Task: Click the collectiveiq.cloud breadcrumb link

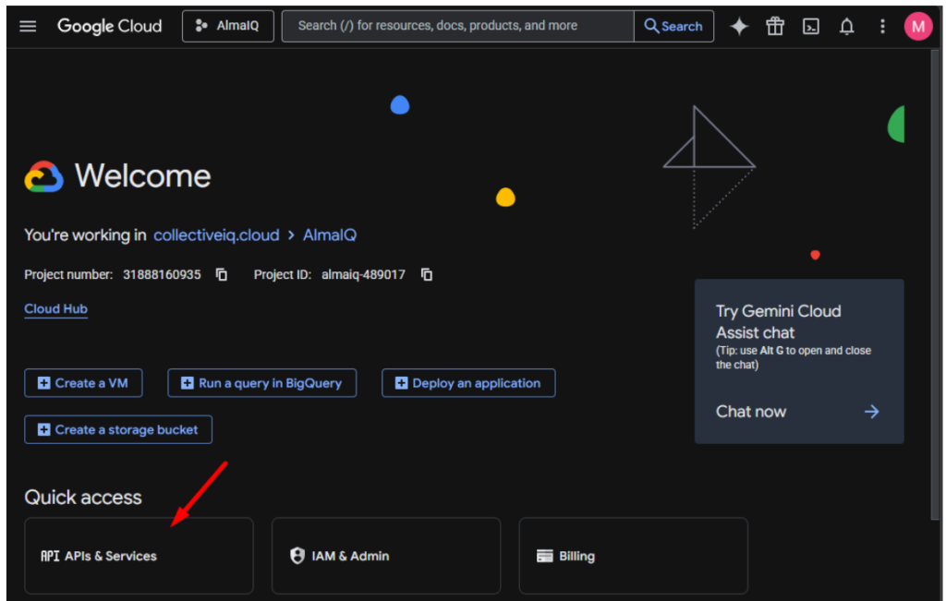Action: tap(216, 235)
